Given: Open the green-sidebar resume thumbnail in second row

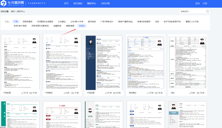Looking at the screenshot, I should (20, 115).
